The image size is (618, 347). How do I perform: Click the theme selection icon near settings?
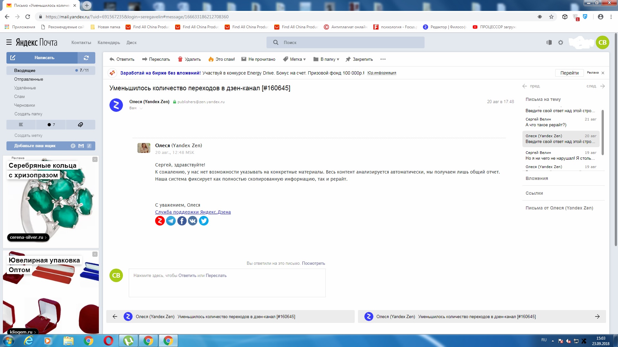coord(549,42)
